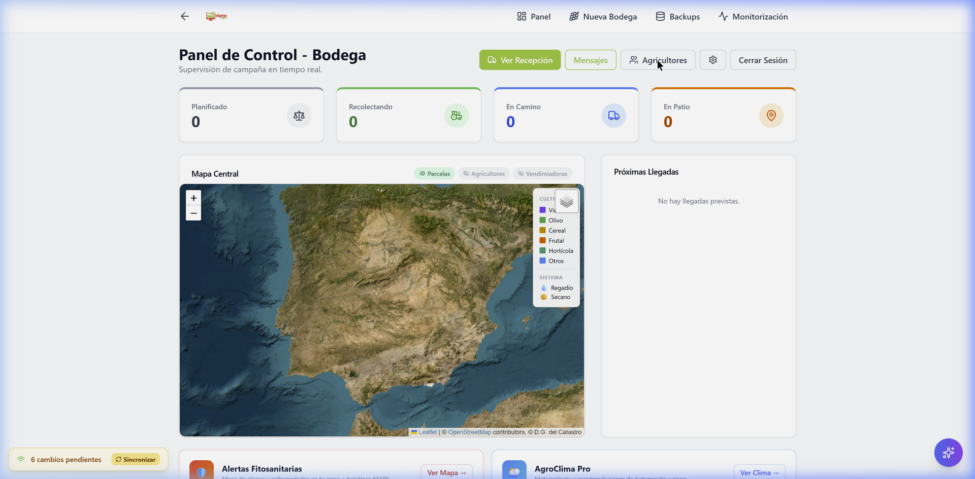975x479 pixels.
Task: Open settings gear button
Action: click(713, 60)
